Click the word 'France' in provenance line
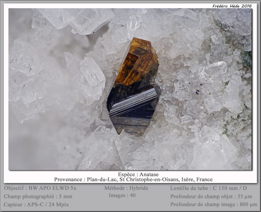 pyautogui.click(x=205, y=179)
